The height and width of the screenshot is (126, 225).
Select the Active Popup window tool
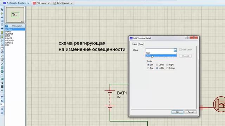pyautogui.click(x=2, y=48)
